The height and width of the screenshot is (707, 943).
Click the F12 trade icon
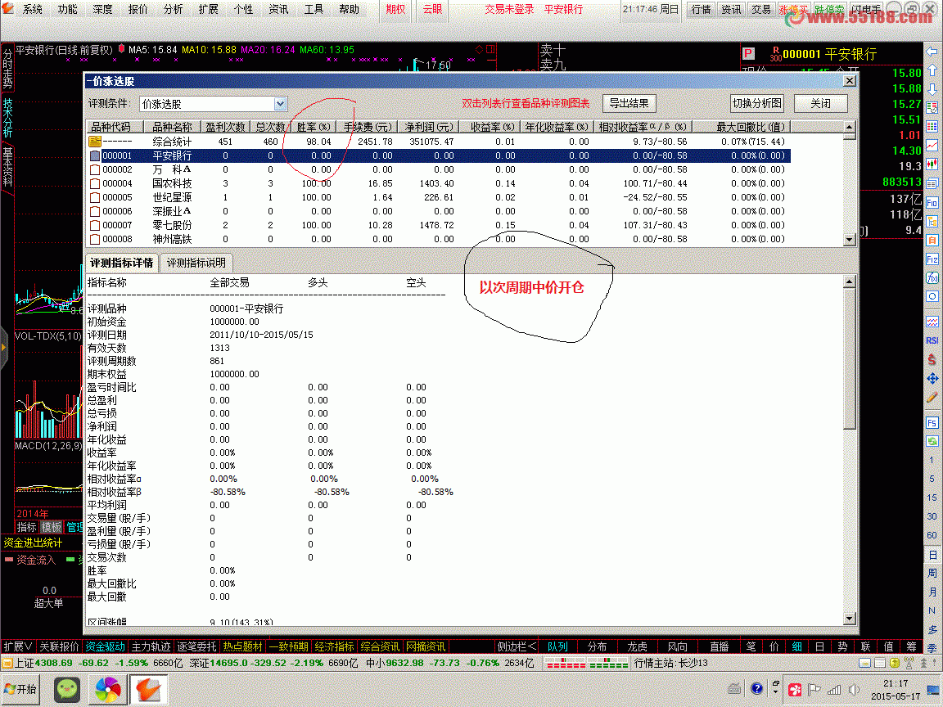932,259
